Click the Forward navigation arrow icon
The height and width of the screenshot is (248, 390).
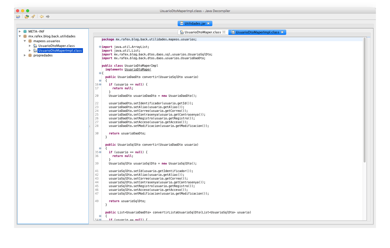[x=48, y=17]
